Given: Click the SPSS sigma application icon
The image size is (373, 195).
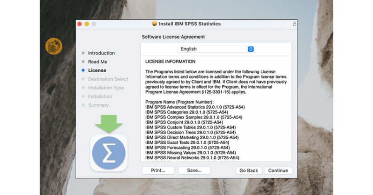Looking at the screenshot, I should click(x=109, y=152).
